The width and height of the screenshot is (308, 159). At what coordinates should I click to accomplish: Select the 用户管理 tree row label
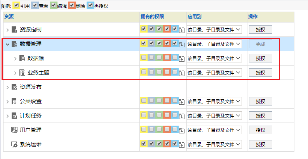31,130
